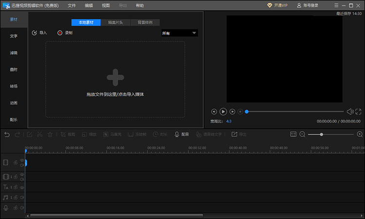Hide the text track with the eye icon

[x=22, y=187]
